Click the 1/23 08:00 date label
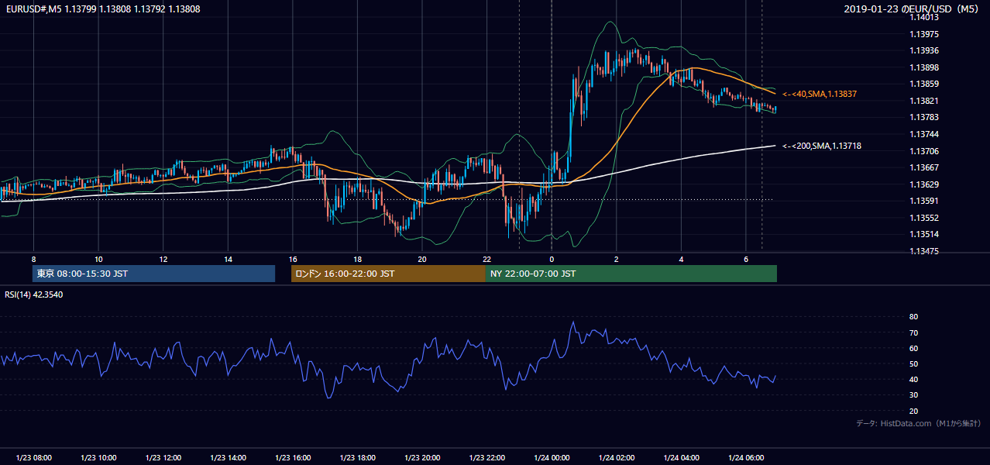The image size is (990, 465). coord(33,457)
